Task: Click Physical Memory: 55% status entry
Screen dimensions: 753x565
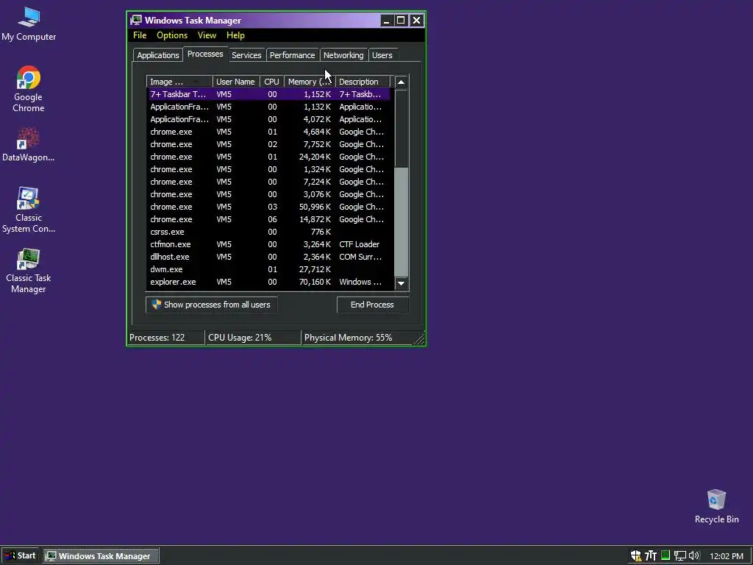Action: [357, 338]
